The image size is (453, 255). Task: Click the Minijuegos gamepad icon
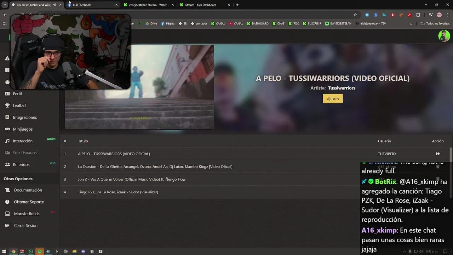coord(7,129)
